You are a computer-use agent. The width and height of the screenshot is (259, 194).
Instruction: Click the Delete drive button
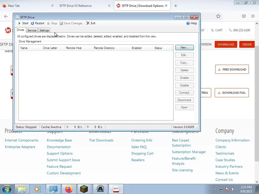point(184,70)
